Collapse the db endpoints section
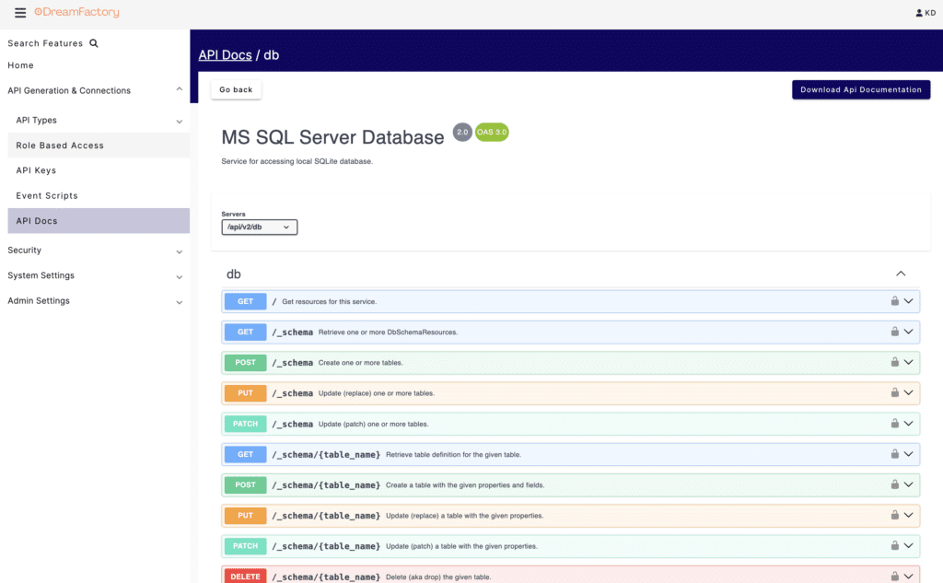Viewport: 943px width, 583px height. point(901,274)
